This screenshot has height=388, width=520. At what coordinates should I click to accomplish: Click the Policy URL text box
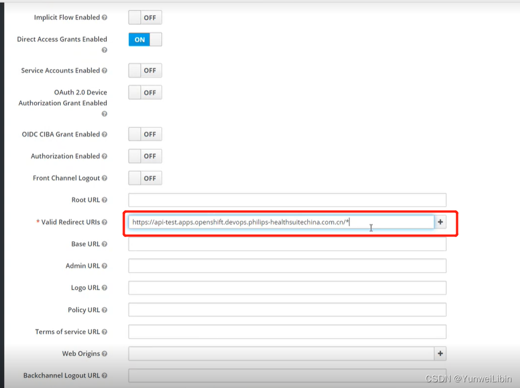click(287, 310)
